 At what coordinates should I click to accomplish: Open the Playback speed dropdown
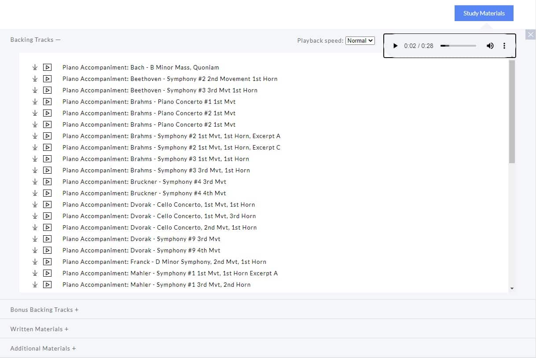pyautogui.click(x=360, y=40)
